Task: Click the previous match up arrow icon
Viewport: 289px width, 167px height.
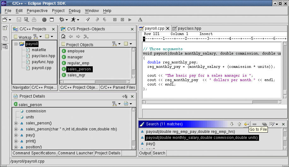Action: pos(239,124)
